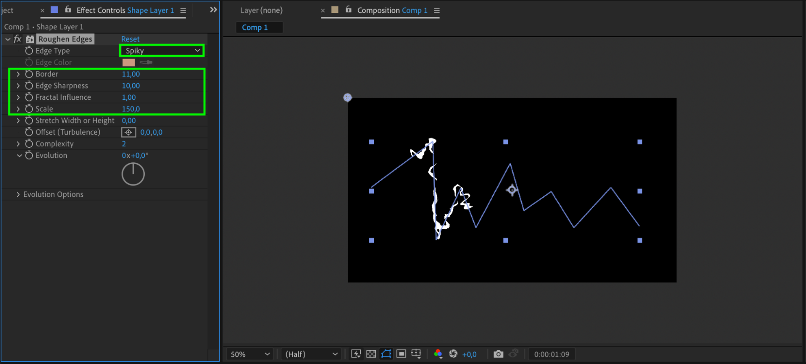Click the Edge Color swatch
The image size is (806, 364).
point(129,62)
